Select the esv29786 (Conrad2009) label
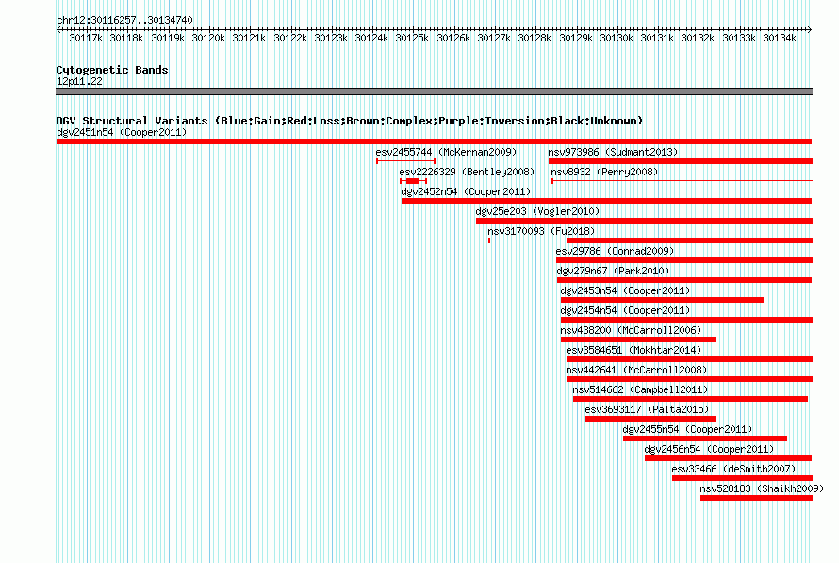This screenshot has width=839, height=563. click(615, 251)
